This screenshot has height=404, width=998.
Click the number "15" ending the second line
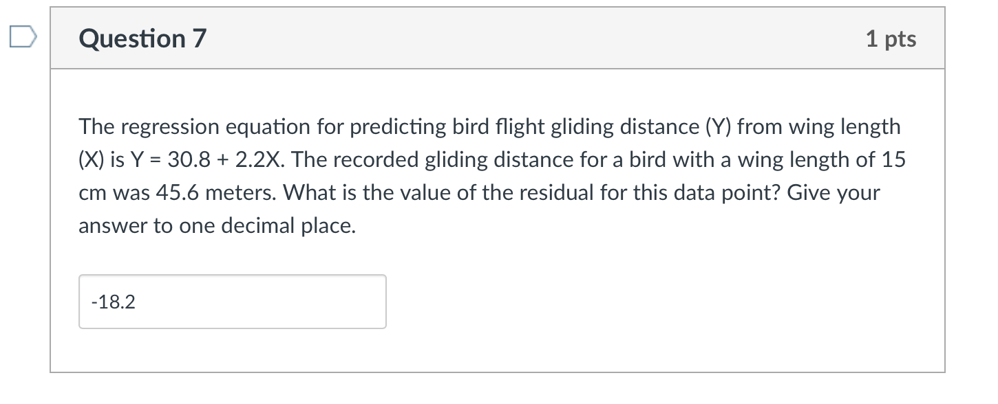(893, 160)
